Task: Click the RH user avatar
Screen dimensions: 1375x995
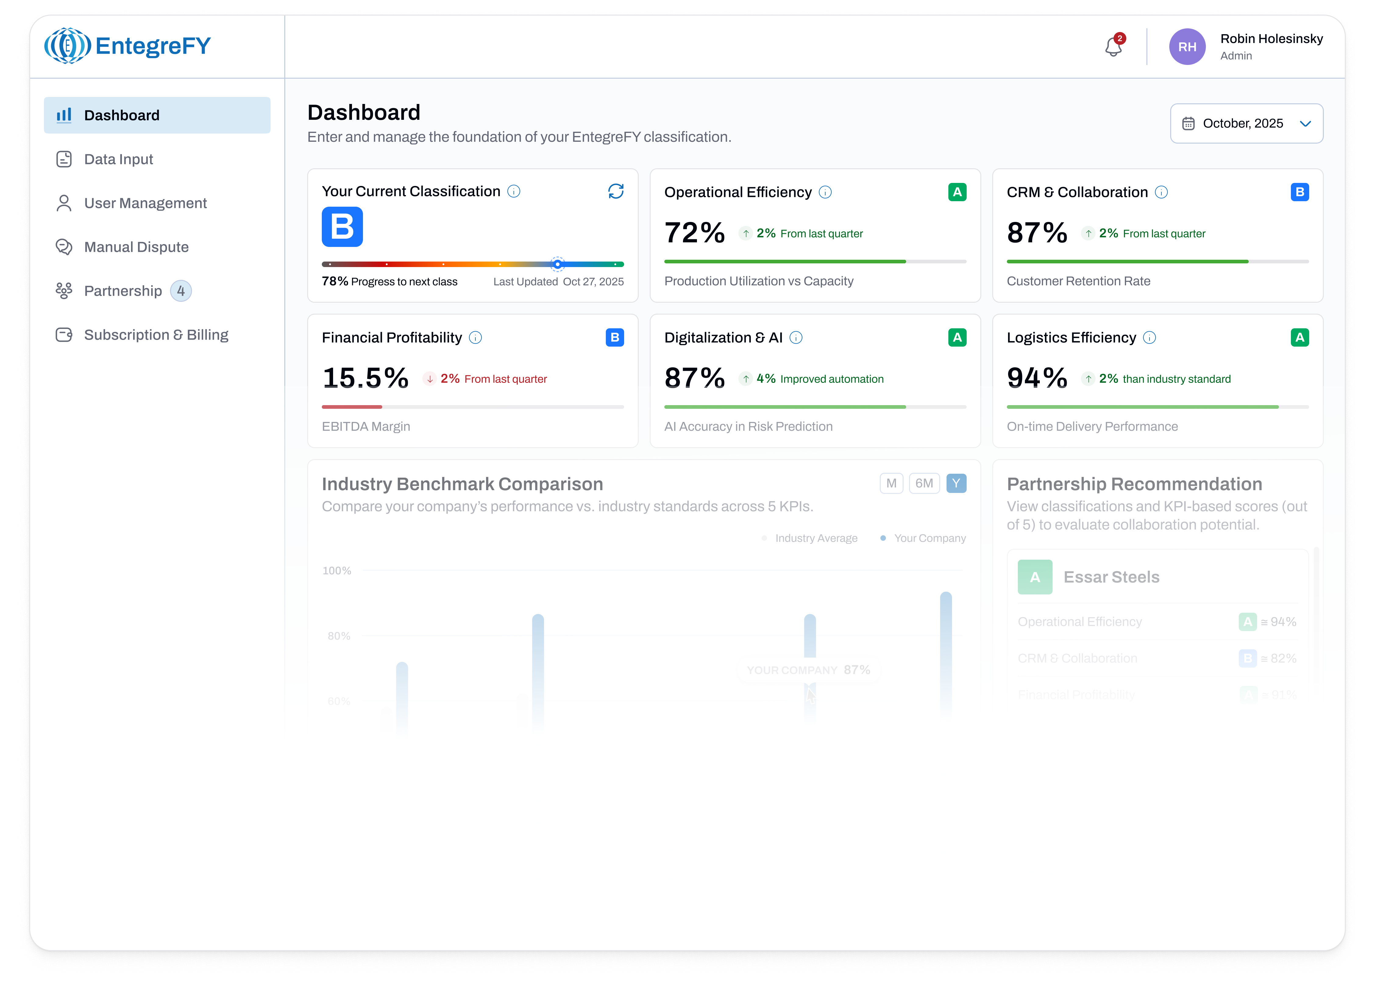Action: [x=1186, y=47]
